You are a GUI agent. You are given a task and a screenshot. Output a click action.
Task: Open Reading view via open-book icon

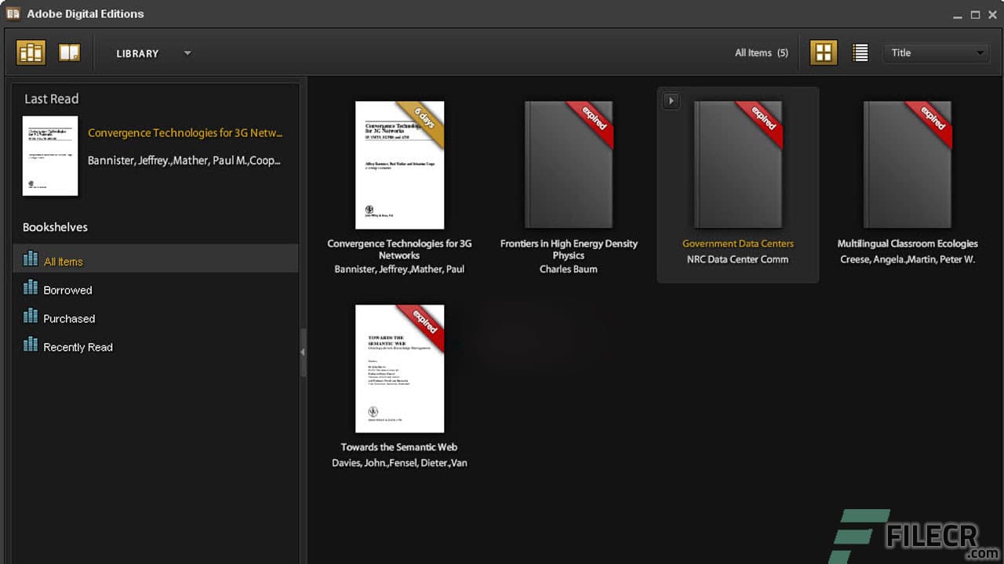(x=69, y=51)
